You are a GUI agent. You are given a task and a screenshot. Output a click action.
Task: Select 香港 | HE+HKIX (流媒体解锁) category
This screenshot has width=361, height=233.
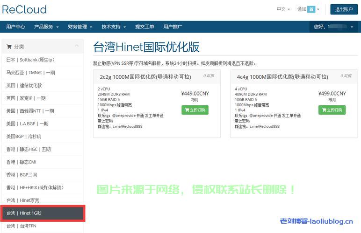point(43,188)
